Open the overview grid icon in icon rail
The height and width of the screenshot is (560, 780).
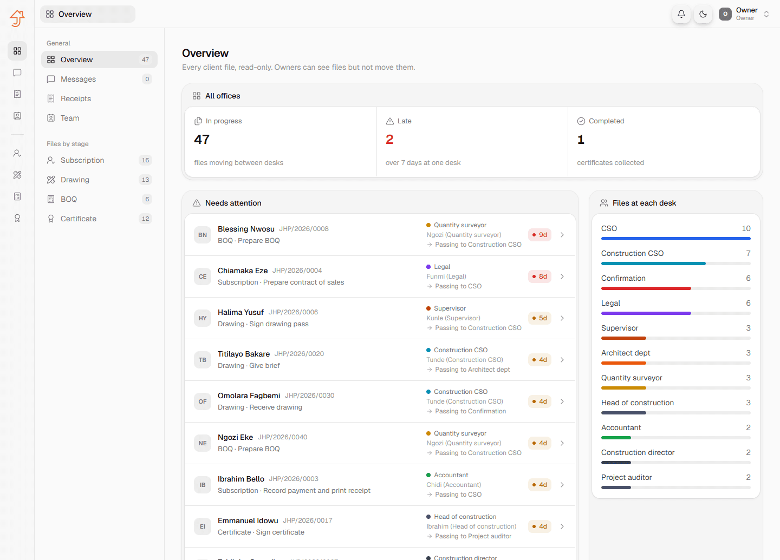click(x=17, y=51)
